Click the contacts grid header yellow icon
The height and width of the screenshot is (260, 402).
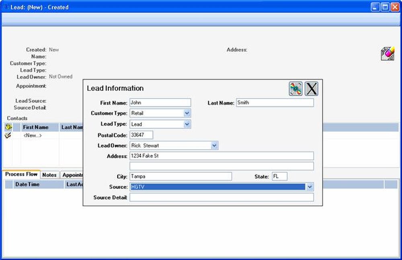coord(8,127)
